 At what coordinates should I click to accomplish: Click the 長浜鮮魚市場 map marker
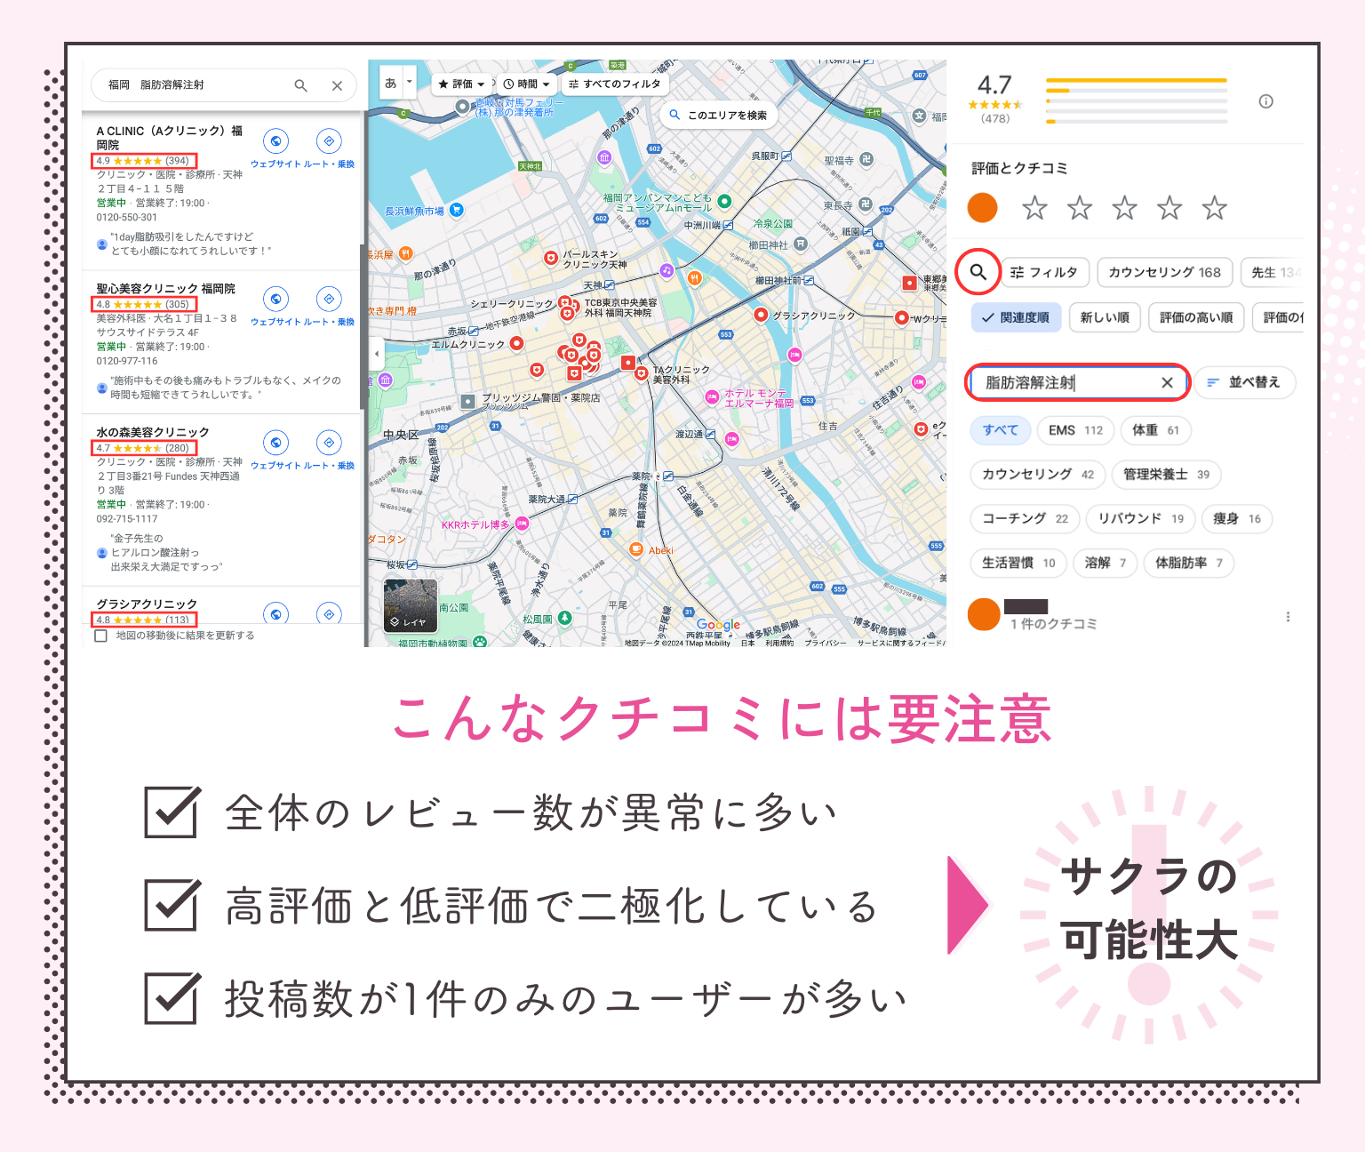click(457, 211)
